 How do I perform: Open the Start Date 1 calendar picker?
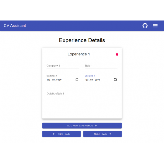(77, 80)
